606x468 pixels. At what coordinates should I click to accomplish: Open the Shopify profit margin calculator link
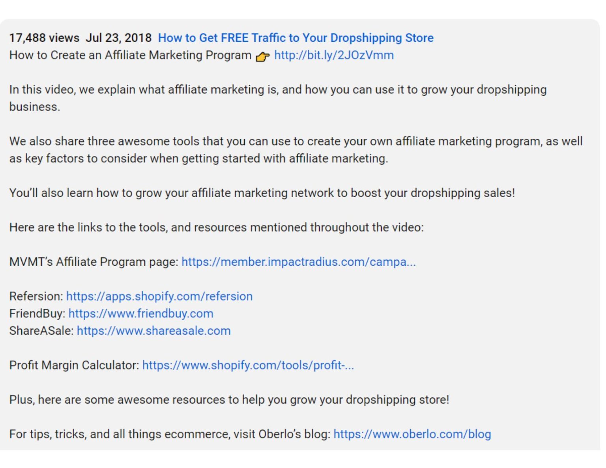248,365
